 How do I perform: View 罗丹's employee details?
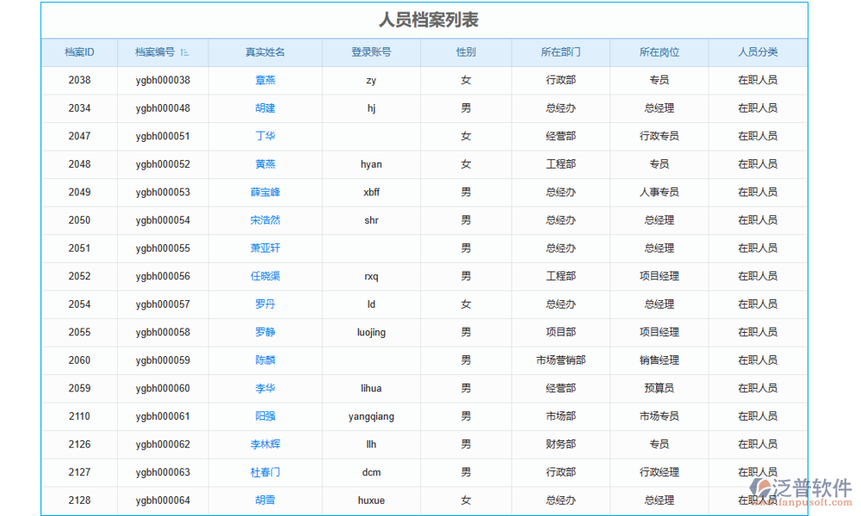(x=264, y=304)
